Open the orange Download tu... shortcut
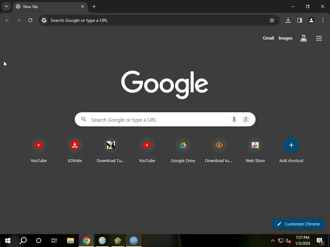This screenshot has height=247, width=330. [x=219, y=151]
